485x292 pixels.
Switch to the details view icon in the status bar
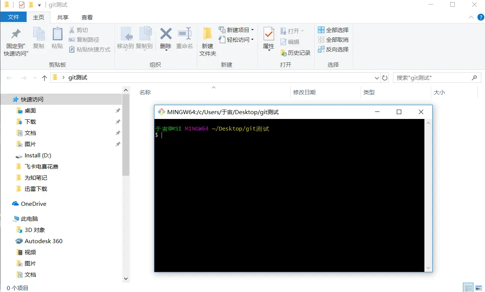468,288
